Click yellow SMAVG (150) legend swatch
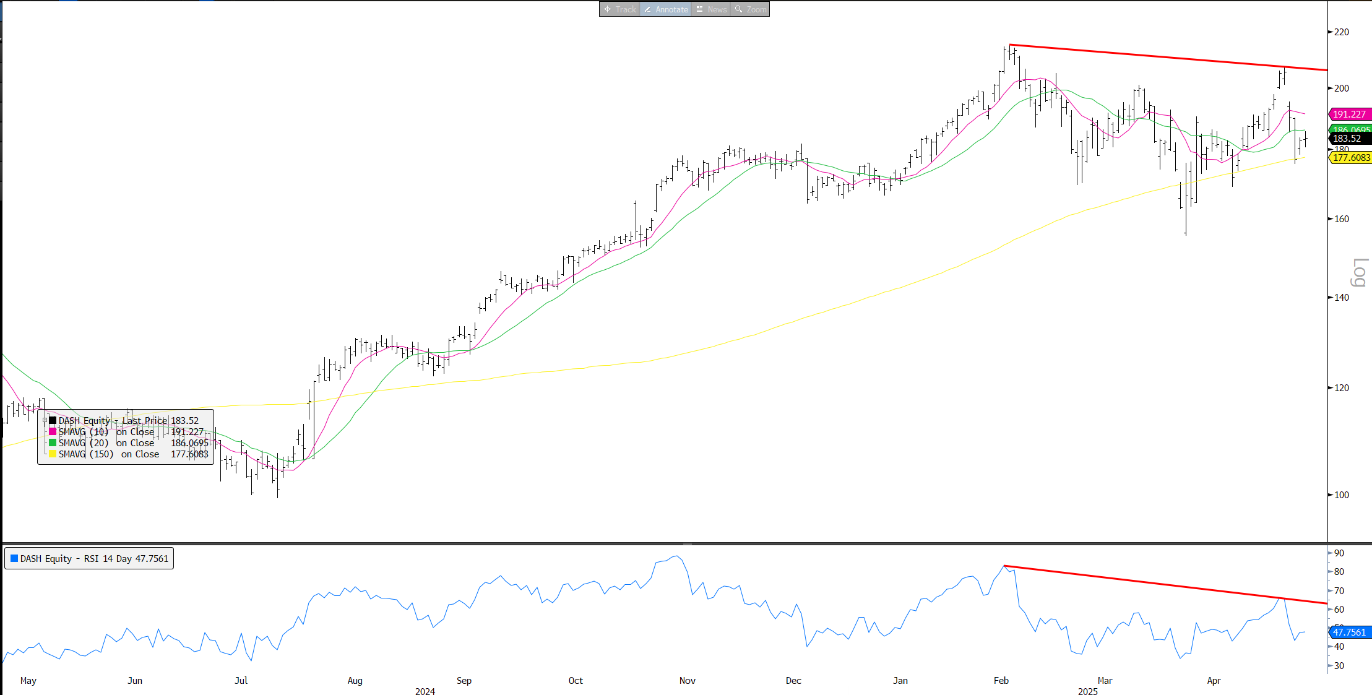Screen dimensions: 1372x695 tap(53, 454)
